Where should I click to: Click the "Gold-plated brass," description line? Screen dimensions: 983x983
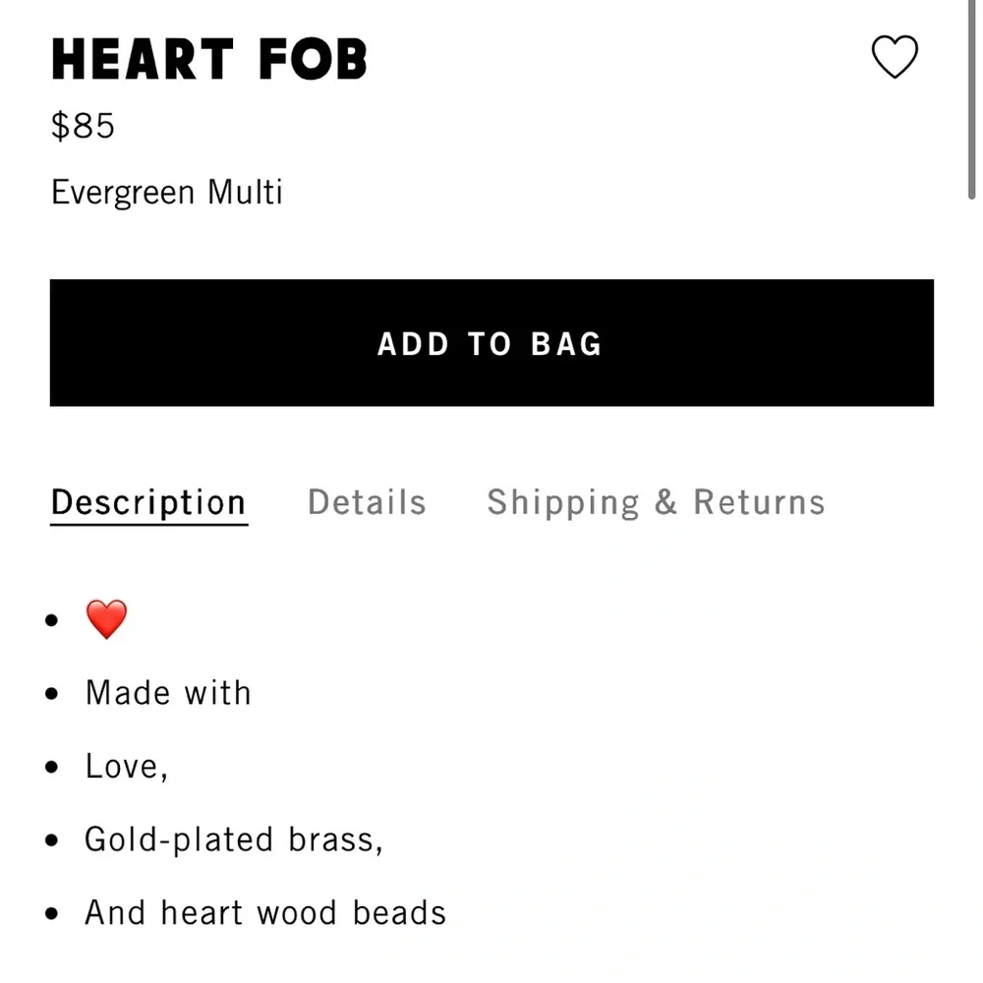(x=234, y=839)
